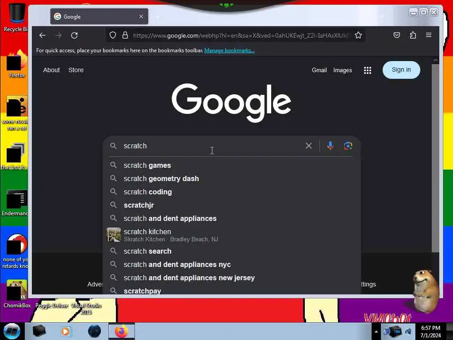This screenshot has width=453, height=340.
Task: Clear the search box text
Action: tap(308, 146)
